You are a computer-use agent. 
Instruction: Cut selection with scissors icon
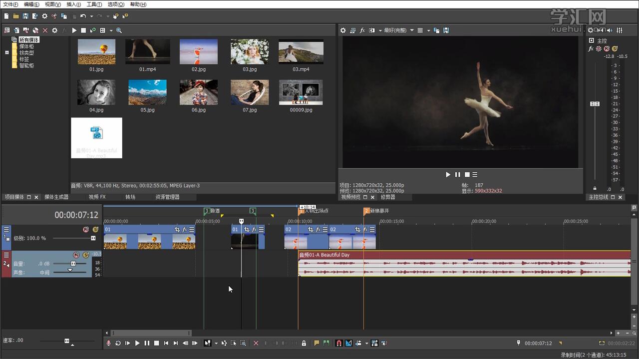point(54,16)
